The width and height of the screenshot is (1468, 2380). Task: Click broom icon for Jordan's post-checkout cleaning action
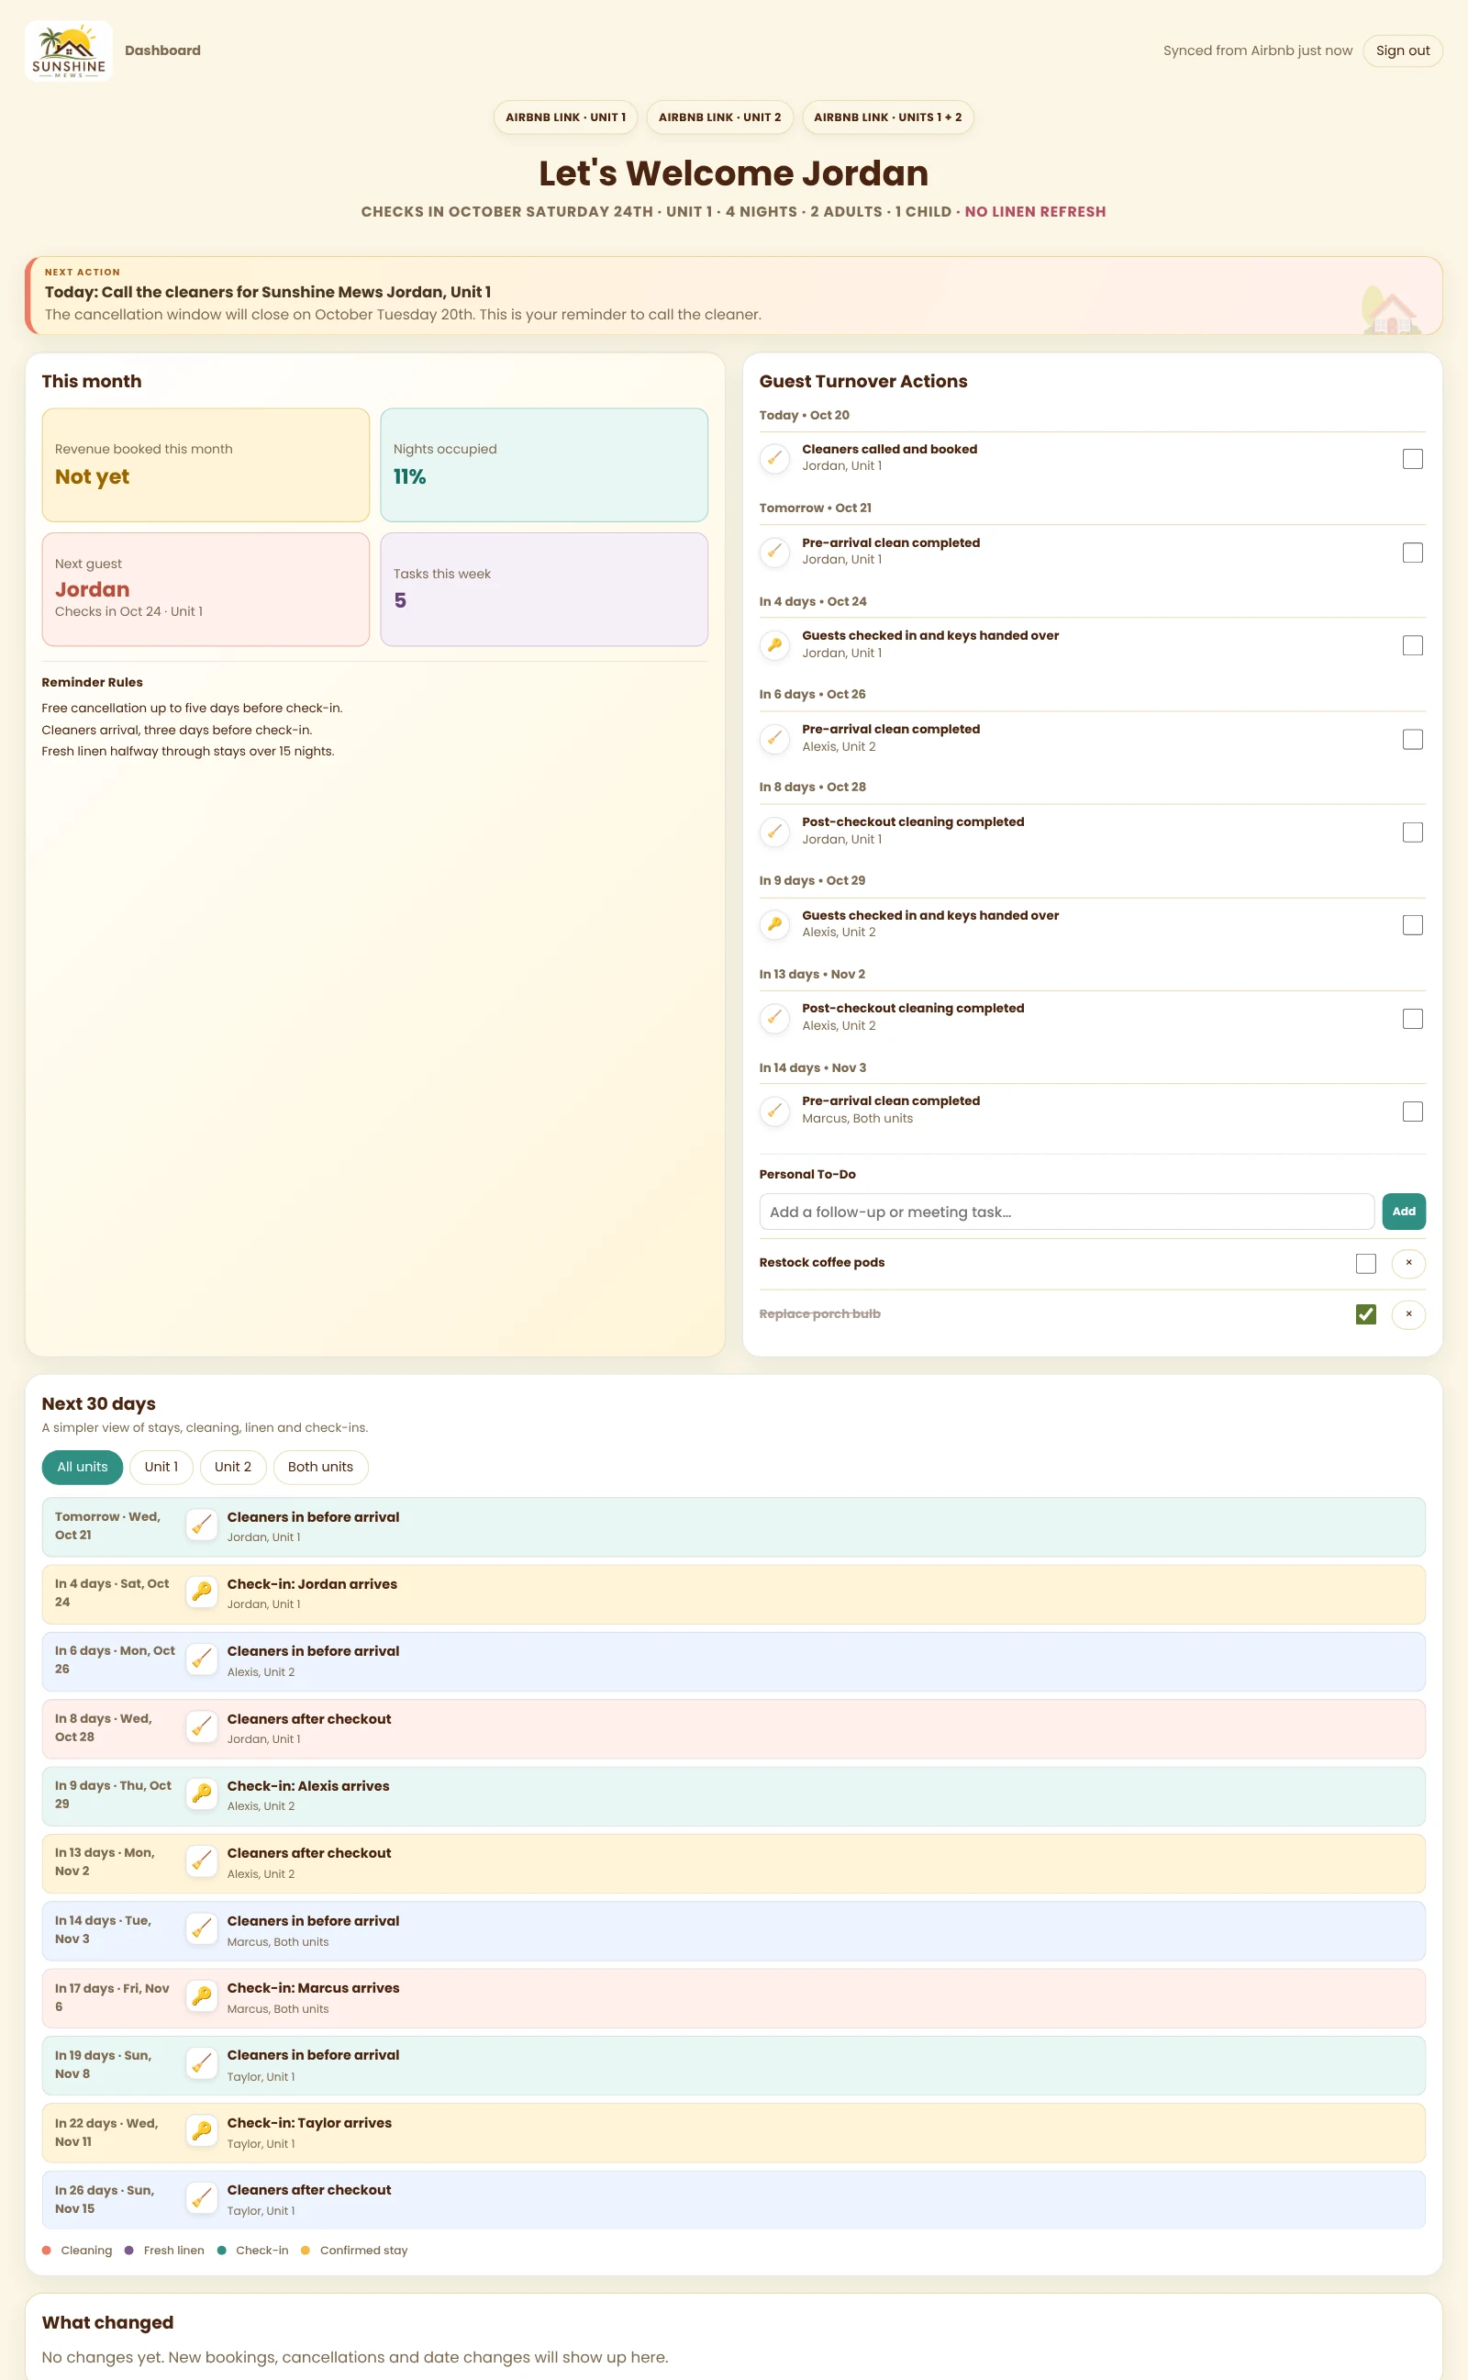773,832
